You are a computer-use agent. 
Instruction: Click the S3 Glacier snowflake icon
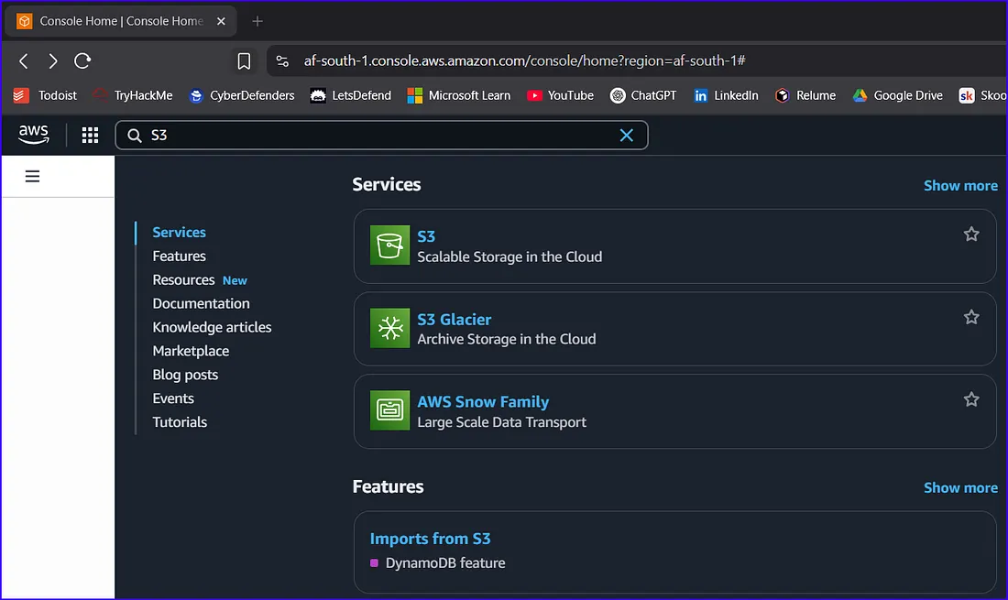pos(389,328)
